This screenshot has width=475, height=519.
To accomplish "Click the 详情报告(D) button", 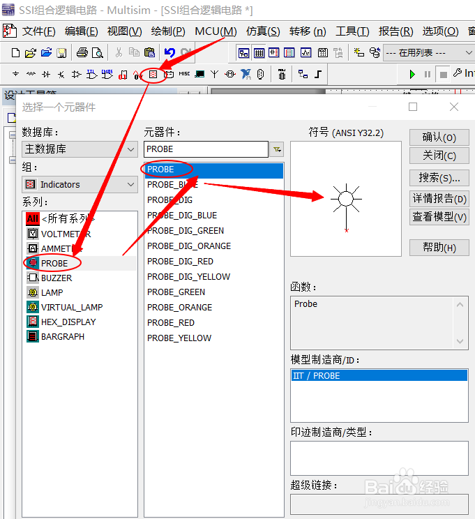I will click(439, 198).
